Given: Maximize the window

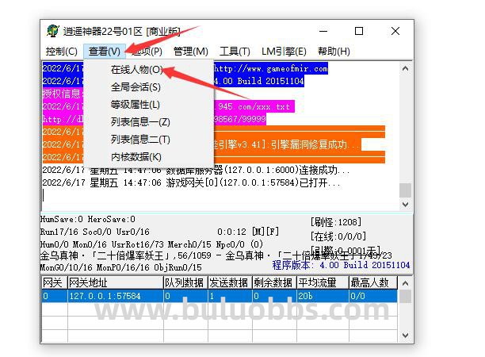Looking at the screenshot, I should pyautogui.click(x=359, y=32).
